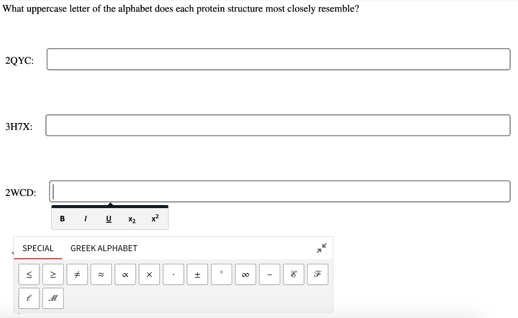Toggle bold formatting

[62, 219]
